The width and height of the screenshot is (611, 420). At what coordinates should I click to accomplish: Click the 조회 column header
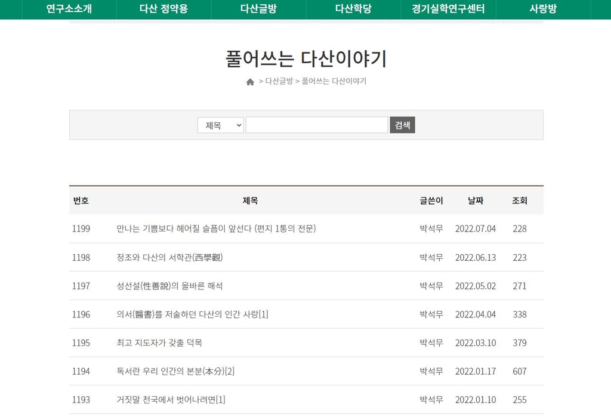coord(519,201)
